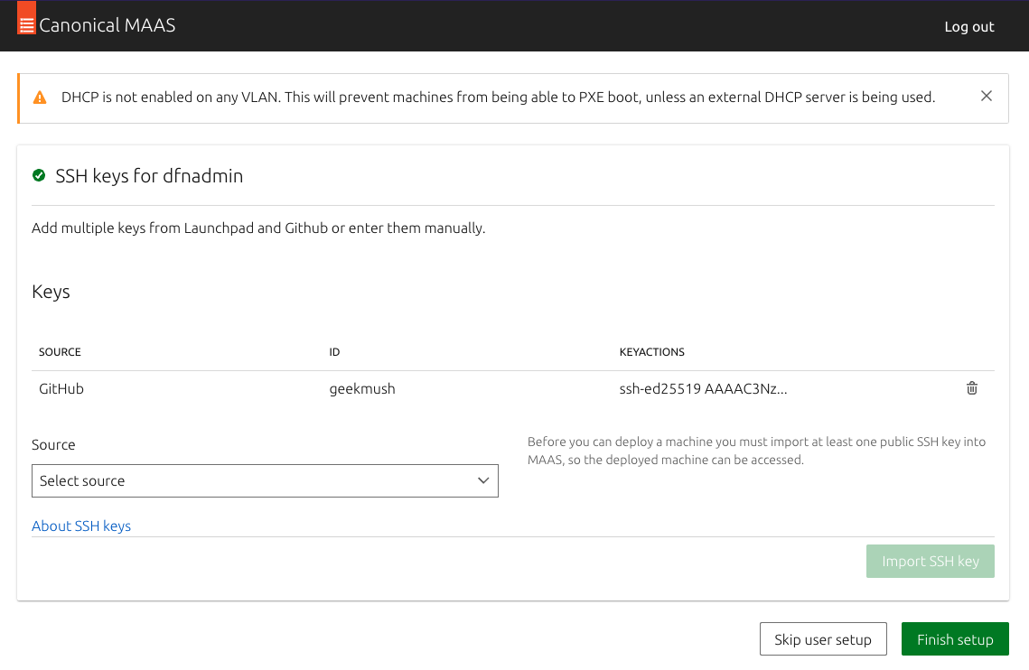Viewport: 1029px width, 670px height.
Task: Click the Canonical MAAS title text
Action: click(x=108, y=25)
